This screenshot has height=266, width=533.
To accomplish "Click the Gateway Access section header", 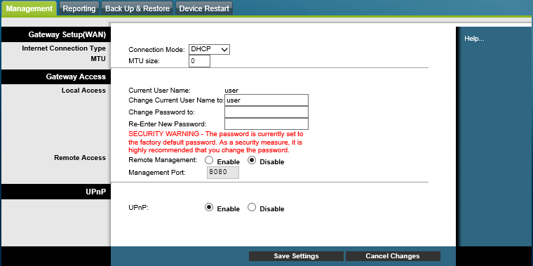I will point(56,77).
